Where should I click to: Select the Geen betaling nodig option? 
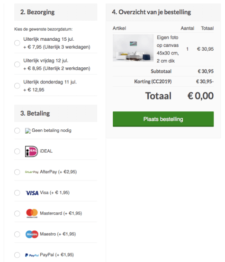click(x=17, y=131)
